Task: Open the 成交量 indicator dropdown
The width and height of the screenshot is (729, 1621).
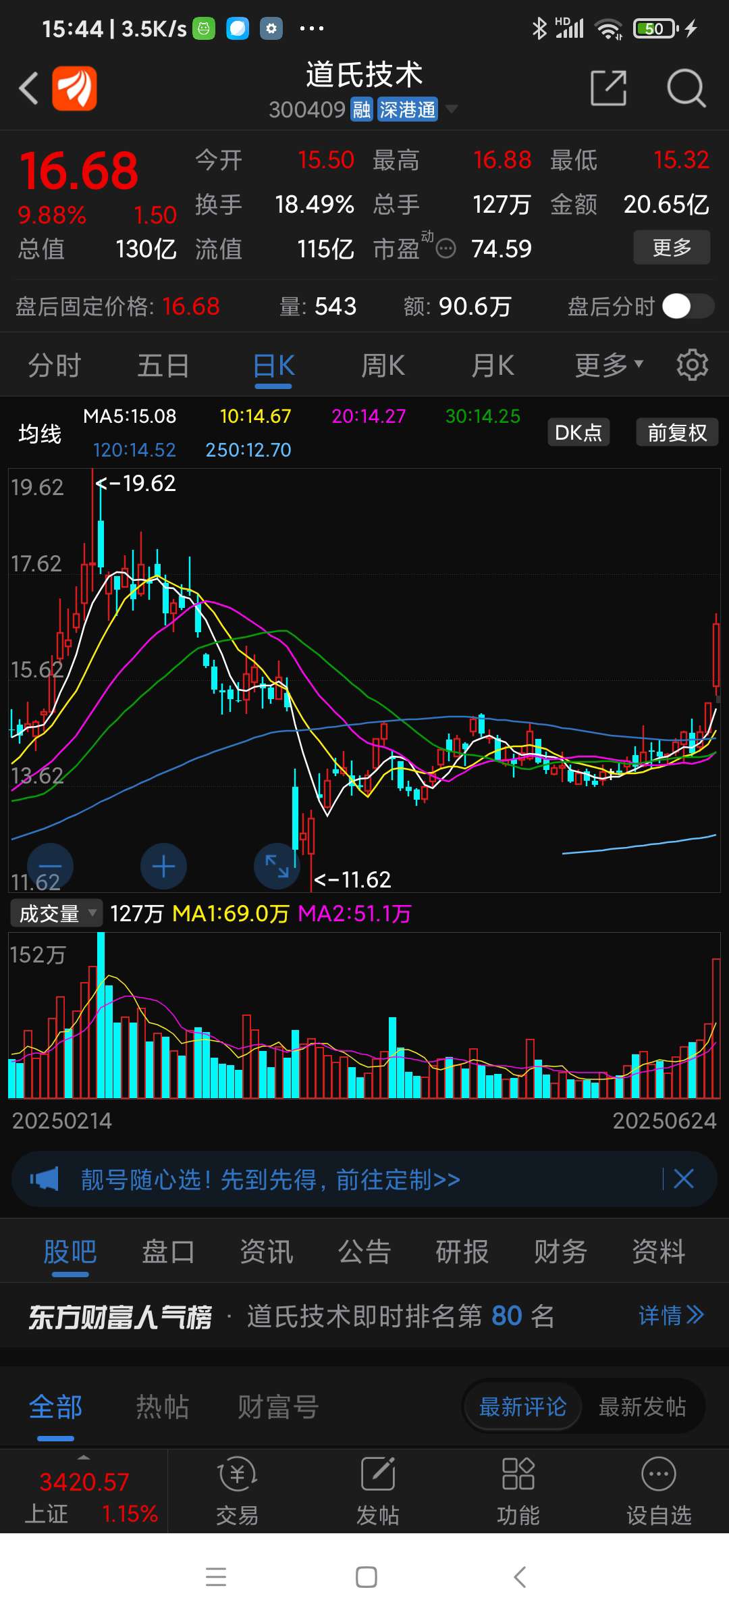Action: (56, 913)
